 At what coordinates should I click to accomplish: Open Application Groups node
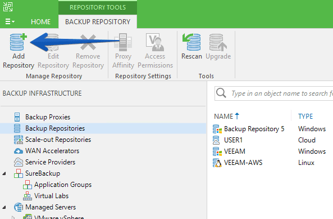pyautogui.click(x=63, y=185)
